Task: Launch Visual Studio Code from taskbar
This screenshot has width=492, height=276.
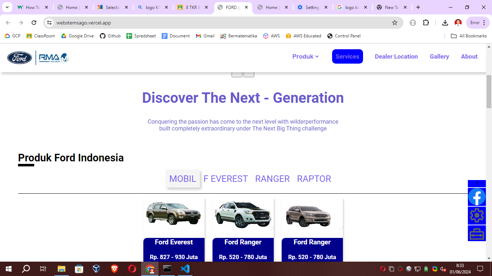Action: [x=185, y=269]
